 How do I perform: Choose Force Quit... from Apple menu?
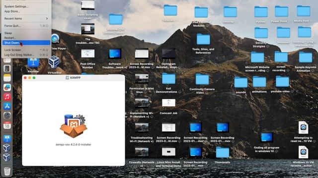click(26, 26)
